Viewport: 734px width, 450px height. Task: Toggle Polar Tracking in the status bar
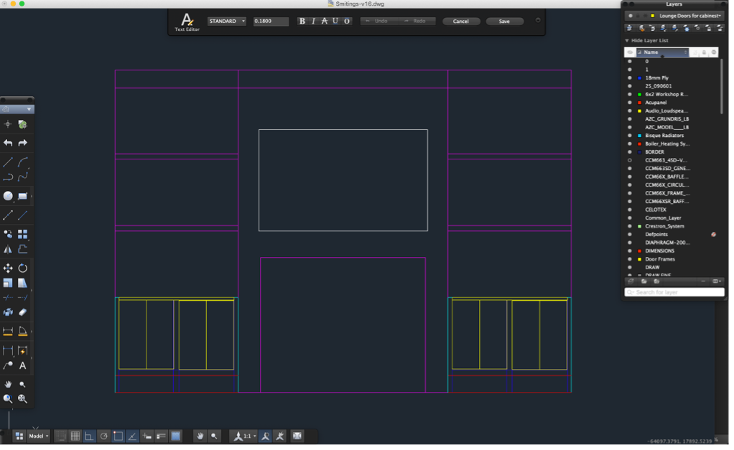point(103,436)
